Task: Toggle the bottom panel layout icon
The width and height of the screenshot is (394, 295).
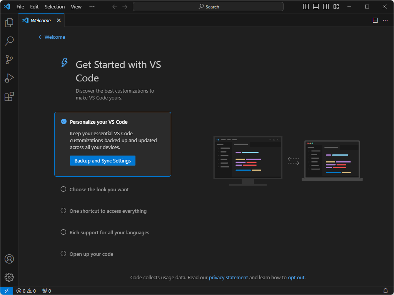Action: point(316,7)
